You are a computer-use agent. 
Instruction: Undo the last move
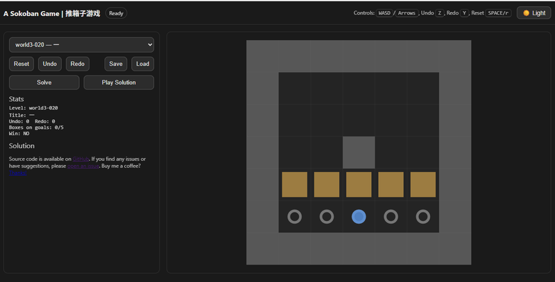pyautogui.click(x=50, y=64)
